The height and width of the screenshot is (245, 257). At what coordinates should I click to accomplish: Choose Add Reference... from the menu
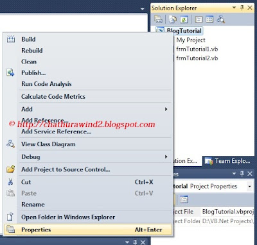pos(88,120)
